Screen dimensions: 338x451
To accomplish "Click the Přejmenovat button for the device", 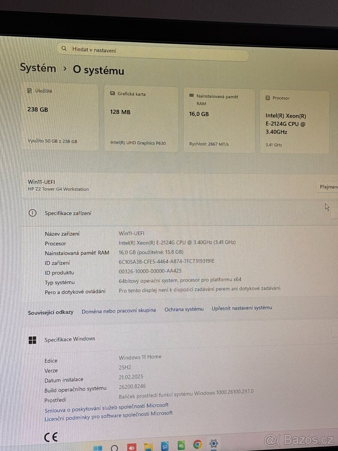I will (x=329, y=187).
